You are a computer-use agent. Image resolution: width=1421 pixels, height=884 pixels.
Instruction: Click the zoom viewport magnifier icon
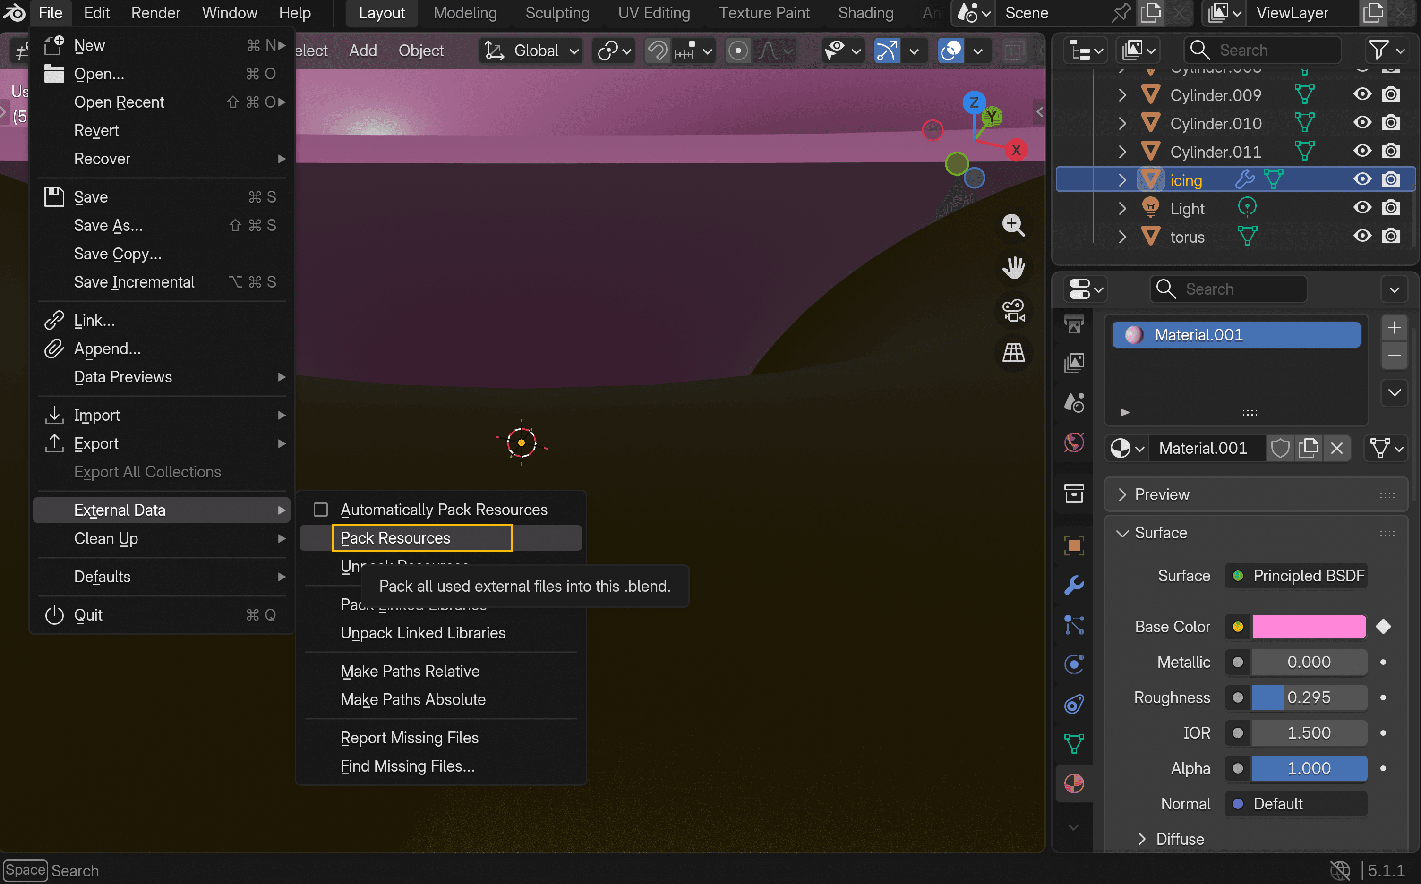[x=1013, y=225]
